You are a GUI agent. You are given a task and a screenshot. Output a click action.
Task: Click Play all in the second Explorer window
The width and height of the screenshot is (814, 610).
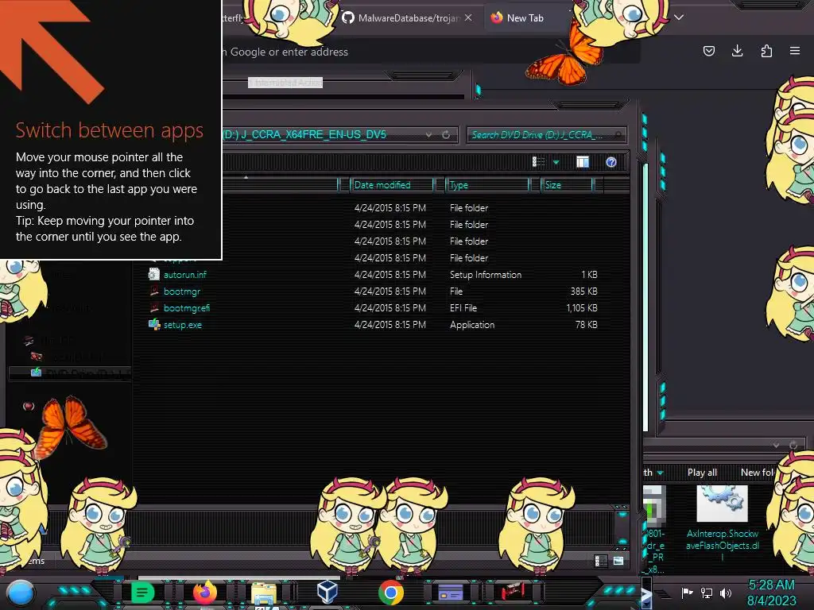702,473
